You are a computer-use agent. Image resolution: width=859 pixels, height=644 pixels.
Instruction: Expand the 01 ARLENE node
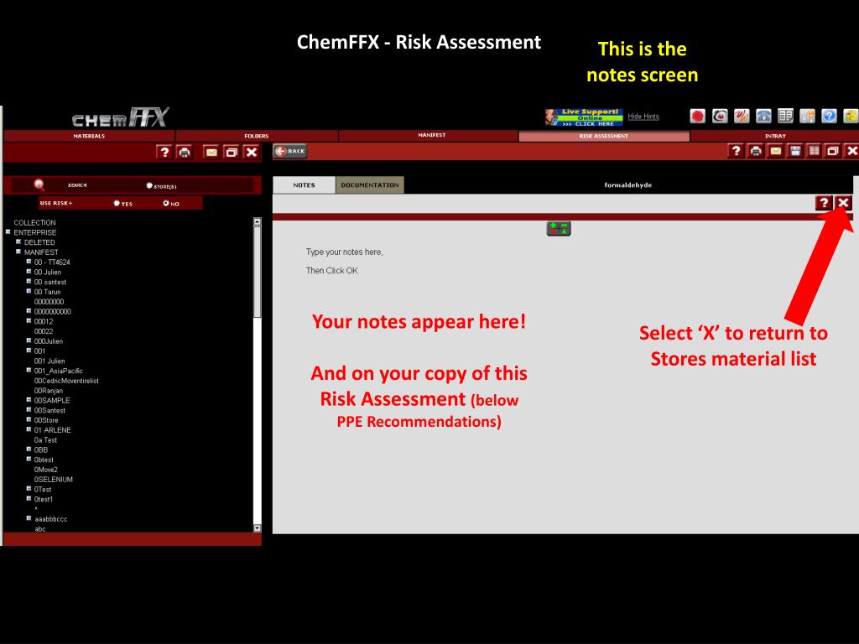pos(29,429)
